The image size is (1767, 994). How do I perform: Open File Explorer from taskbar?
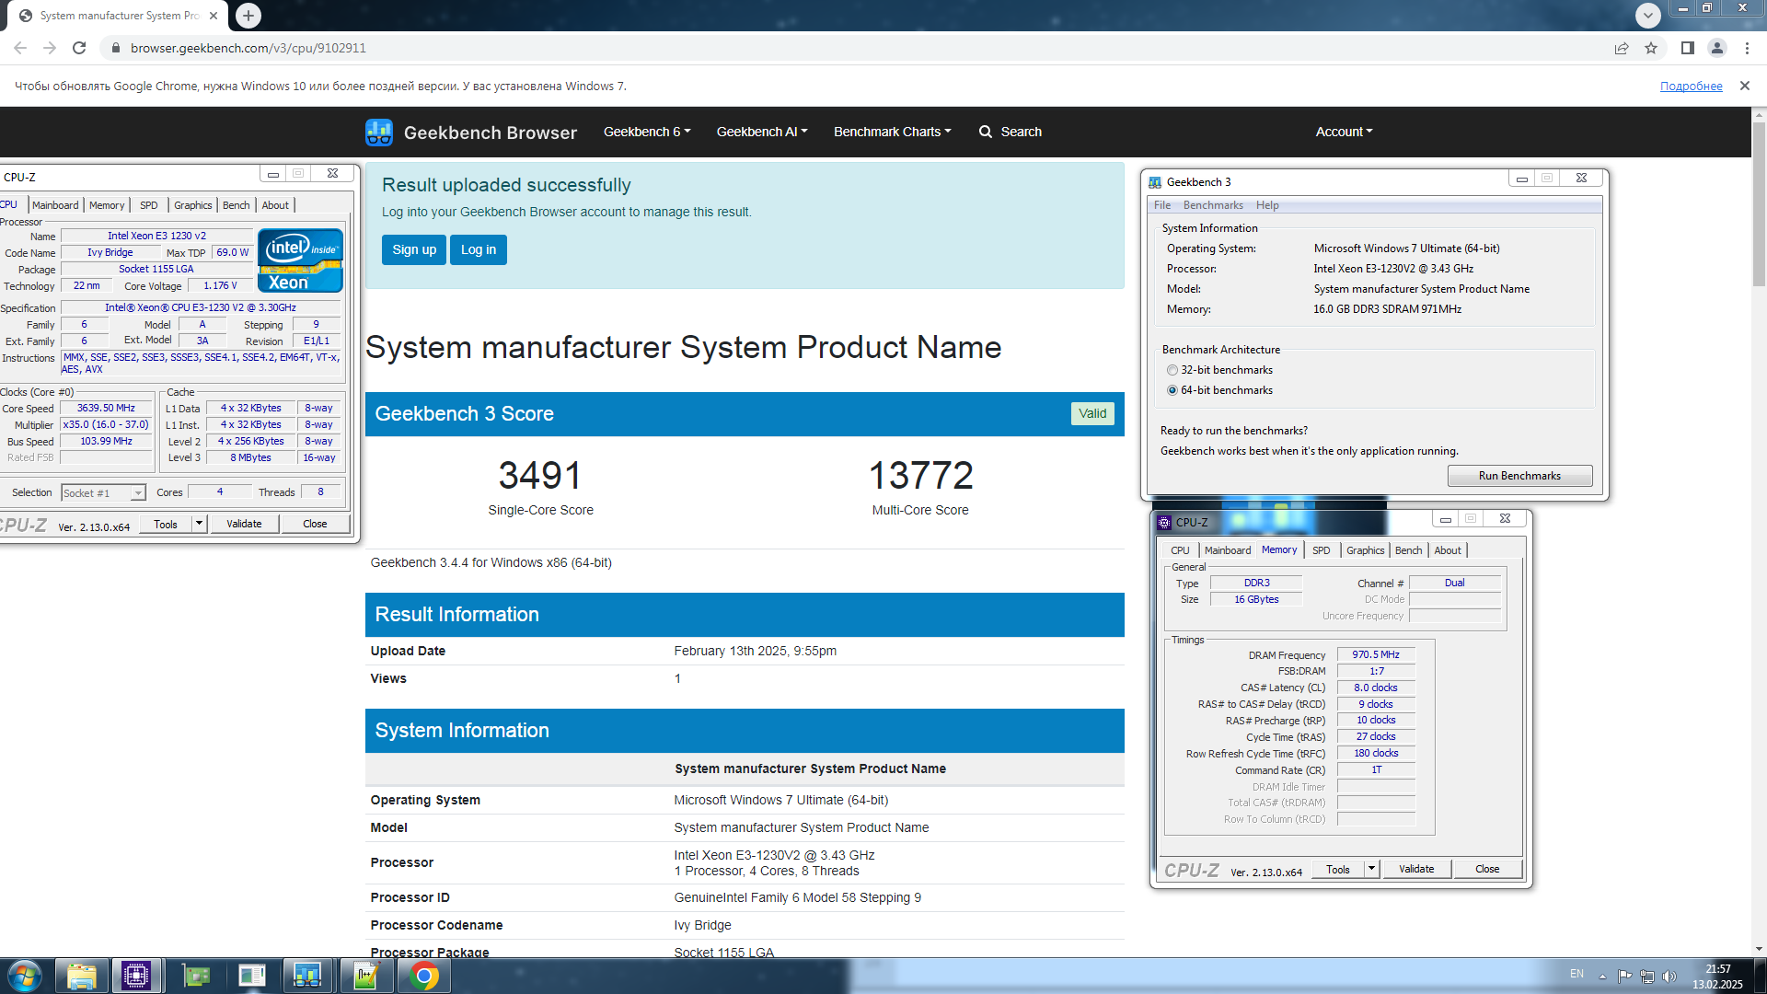[x=82, y=976]
